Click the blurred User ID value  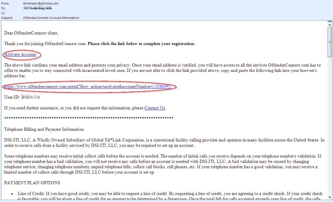(30, 97)
